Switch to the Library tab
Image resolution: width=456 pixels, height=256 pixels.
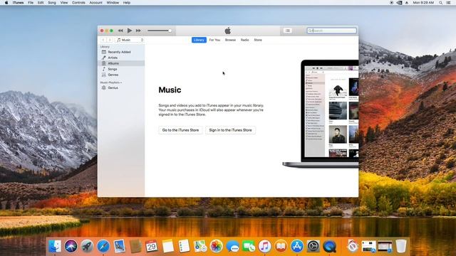(199, 40)
